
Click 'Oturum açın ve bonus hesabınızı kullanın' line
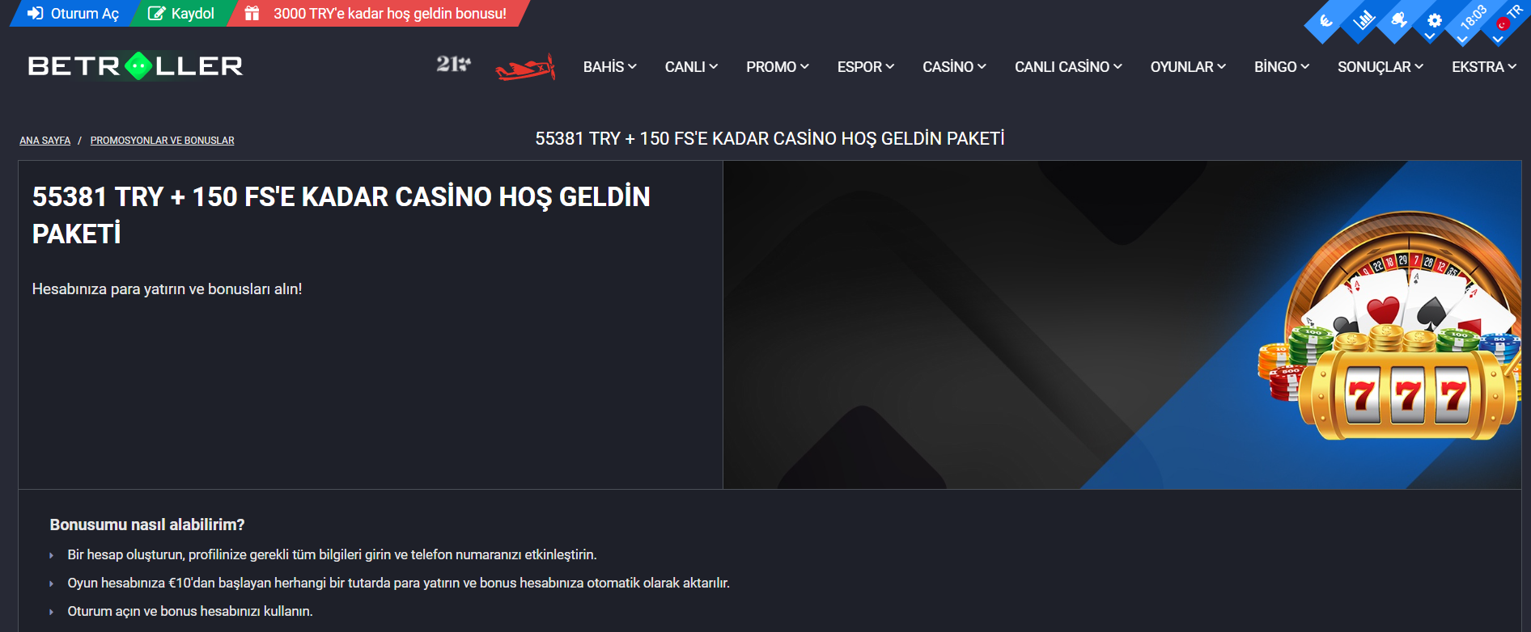190,611
